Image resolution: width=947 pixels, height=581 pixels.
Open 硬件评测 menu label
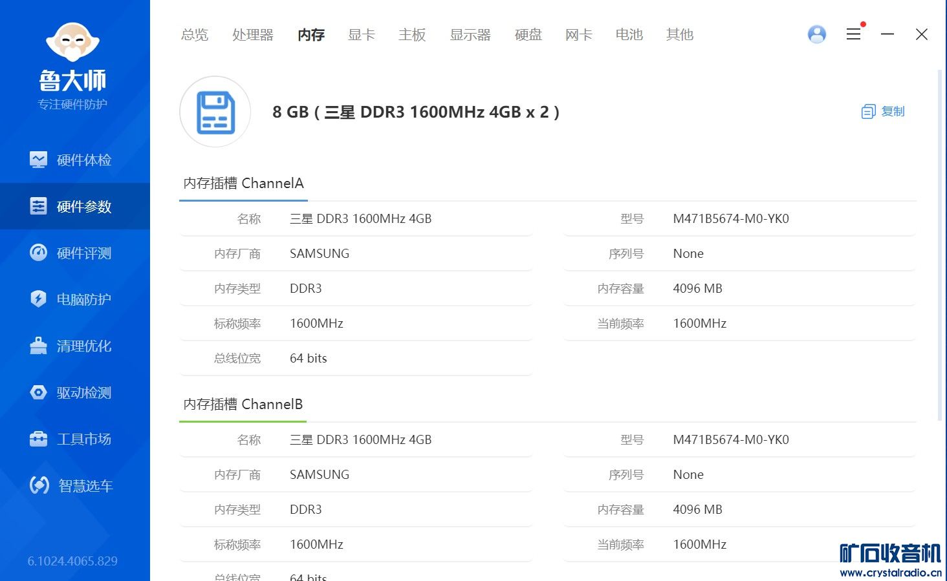tap(84, 253)
